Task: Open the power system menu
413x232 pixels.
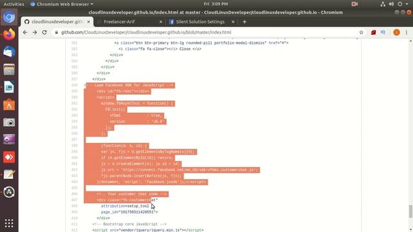Action: pos(400,4)
